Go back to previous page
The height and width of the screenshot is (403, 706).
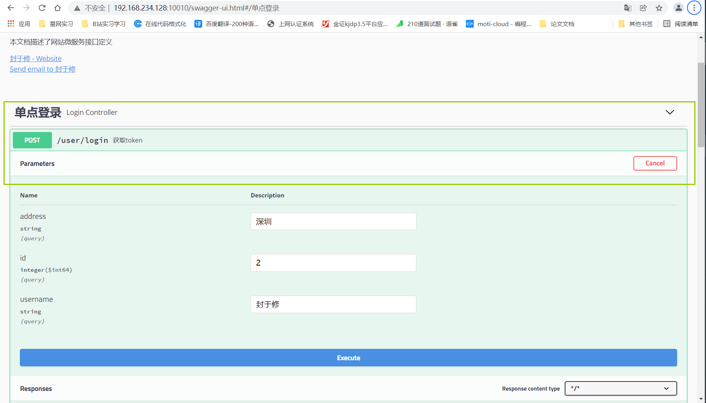tap(11, 8)
